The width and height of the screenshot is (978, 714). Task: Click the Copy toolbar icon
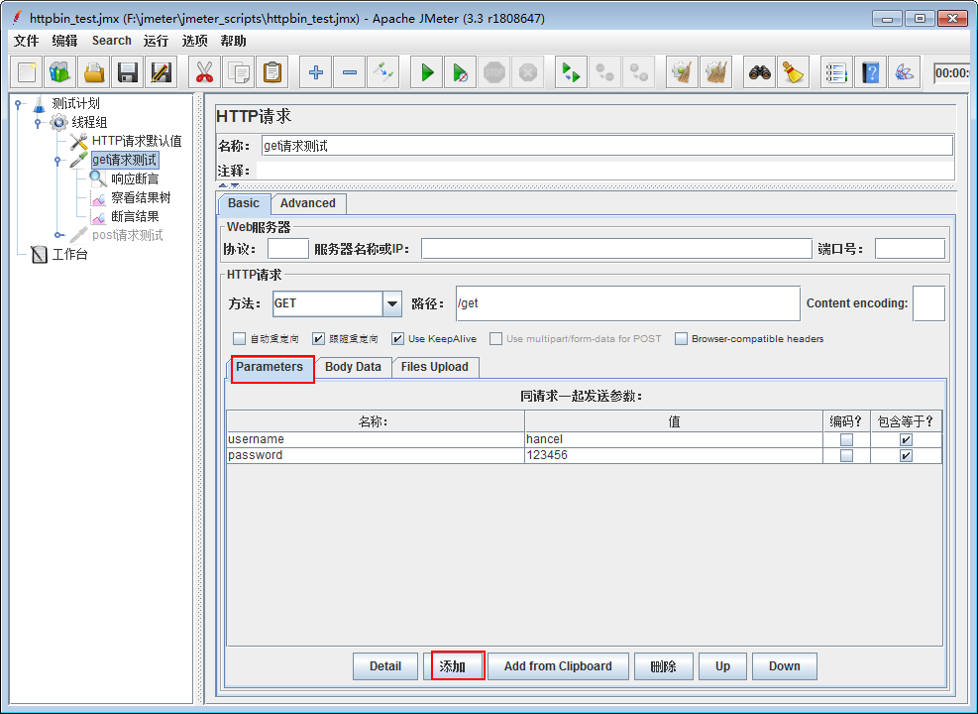point(238,72)
